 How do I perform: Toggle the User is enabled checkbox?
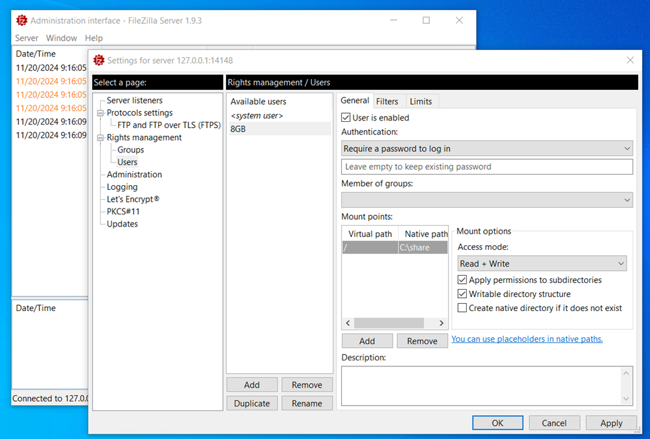[x=346, y=118]
